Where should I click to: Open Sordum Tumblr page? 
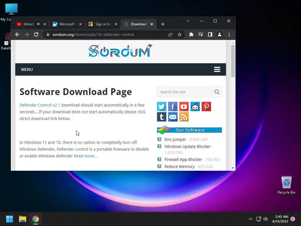(x=162, y=117)
